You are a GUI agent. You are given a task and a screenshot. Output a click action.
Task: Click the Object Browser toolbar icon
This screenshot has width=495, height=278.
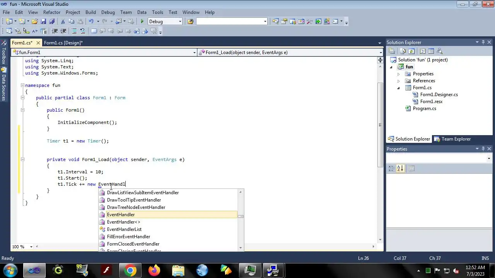coord(301,21)
